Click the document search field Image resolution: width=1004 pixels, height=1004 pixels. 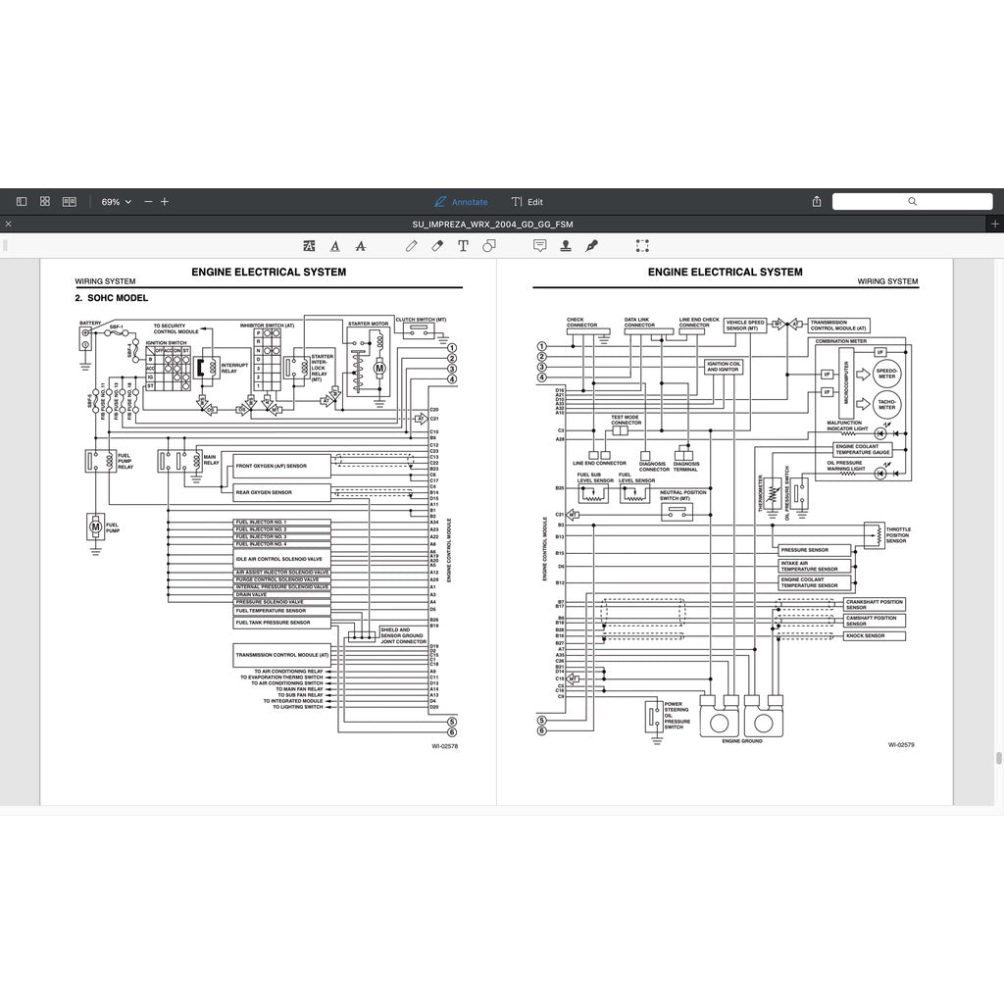tap(912, 201)
